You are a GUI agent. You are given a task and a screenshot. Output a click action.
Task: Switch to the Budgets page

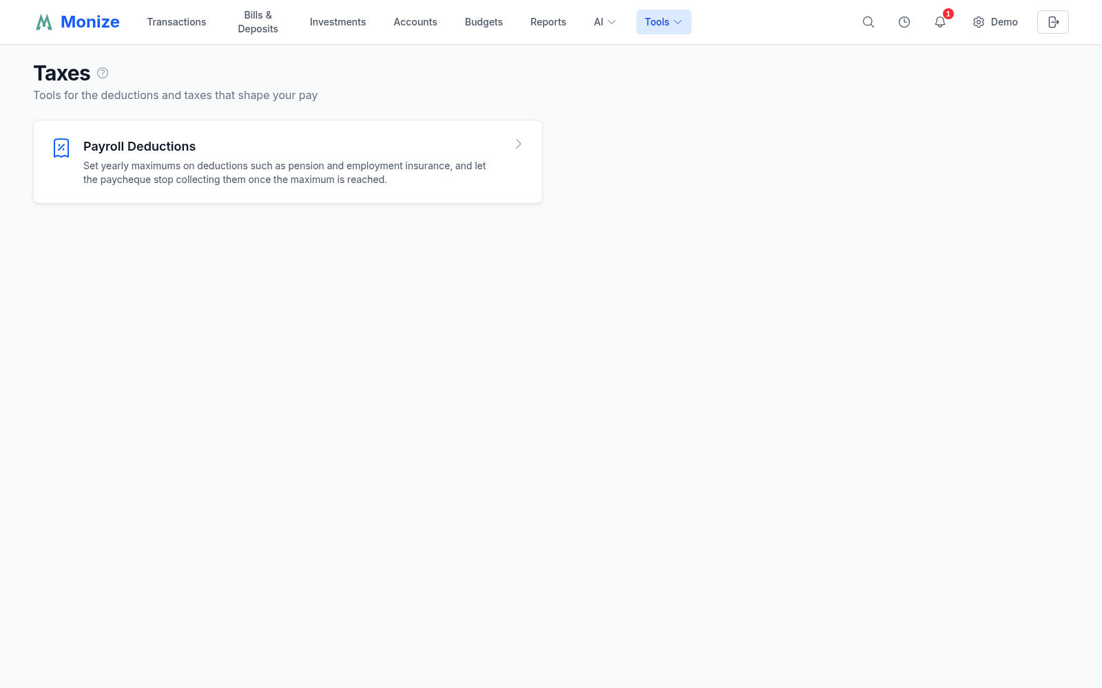[x=484, y=22]
